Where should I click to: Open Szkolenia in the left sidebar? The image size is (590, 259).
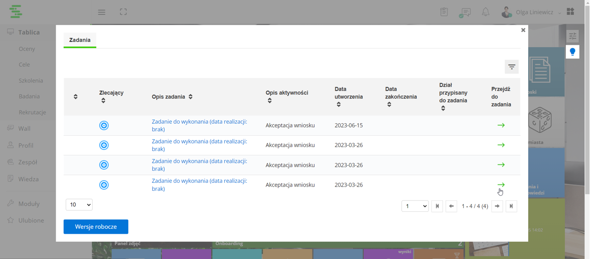tap(31, 80)
